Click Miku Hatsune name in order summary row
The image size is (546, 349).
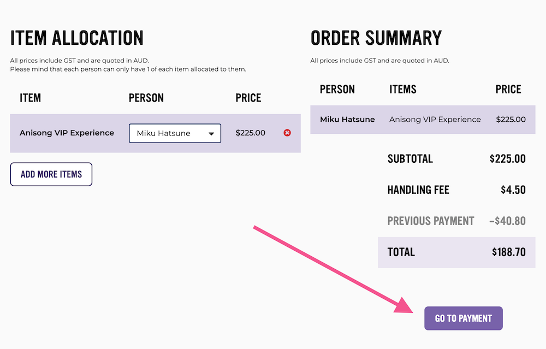pyautogui.click(x=347, y=119)
